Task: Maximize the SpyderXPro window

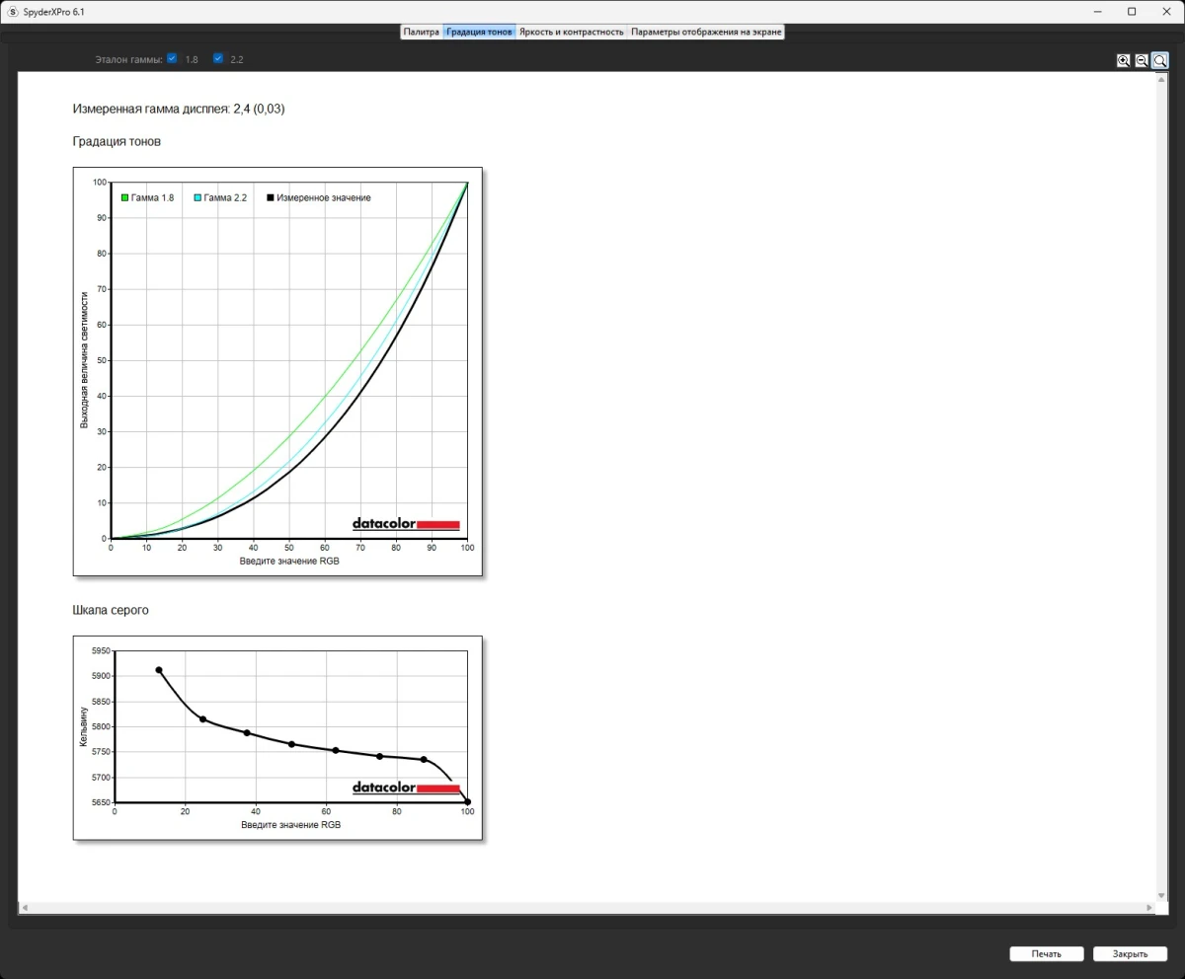Action: pyautogui.click(x=1132, y=11)
